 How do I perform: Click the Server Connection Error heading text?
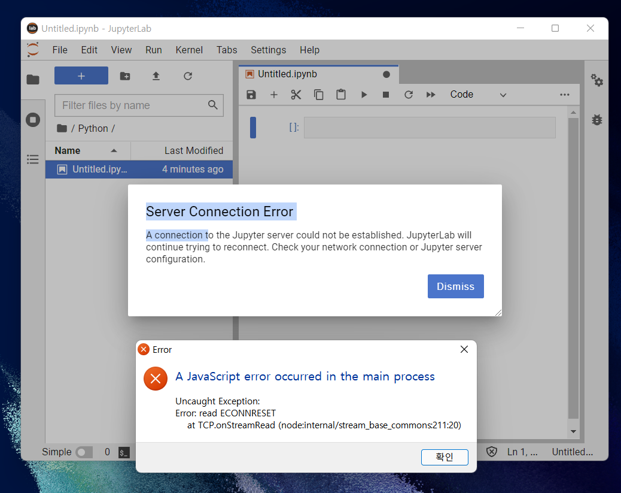coord(220,211)
